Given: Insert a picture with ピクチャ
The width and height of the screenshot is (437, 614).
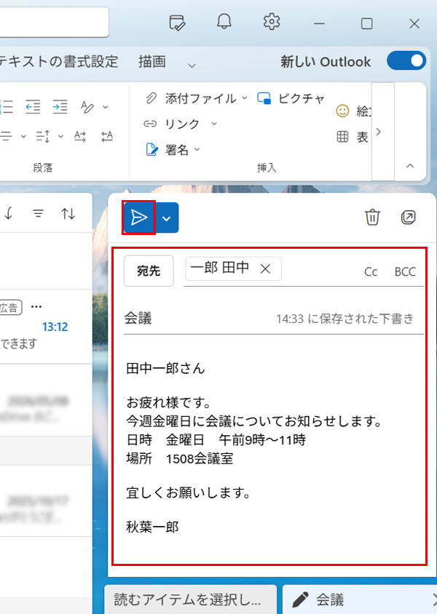Looking at the screenshot, I should pos(291,98).
